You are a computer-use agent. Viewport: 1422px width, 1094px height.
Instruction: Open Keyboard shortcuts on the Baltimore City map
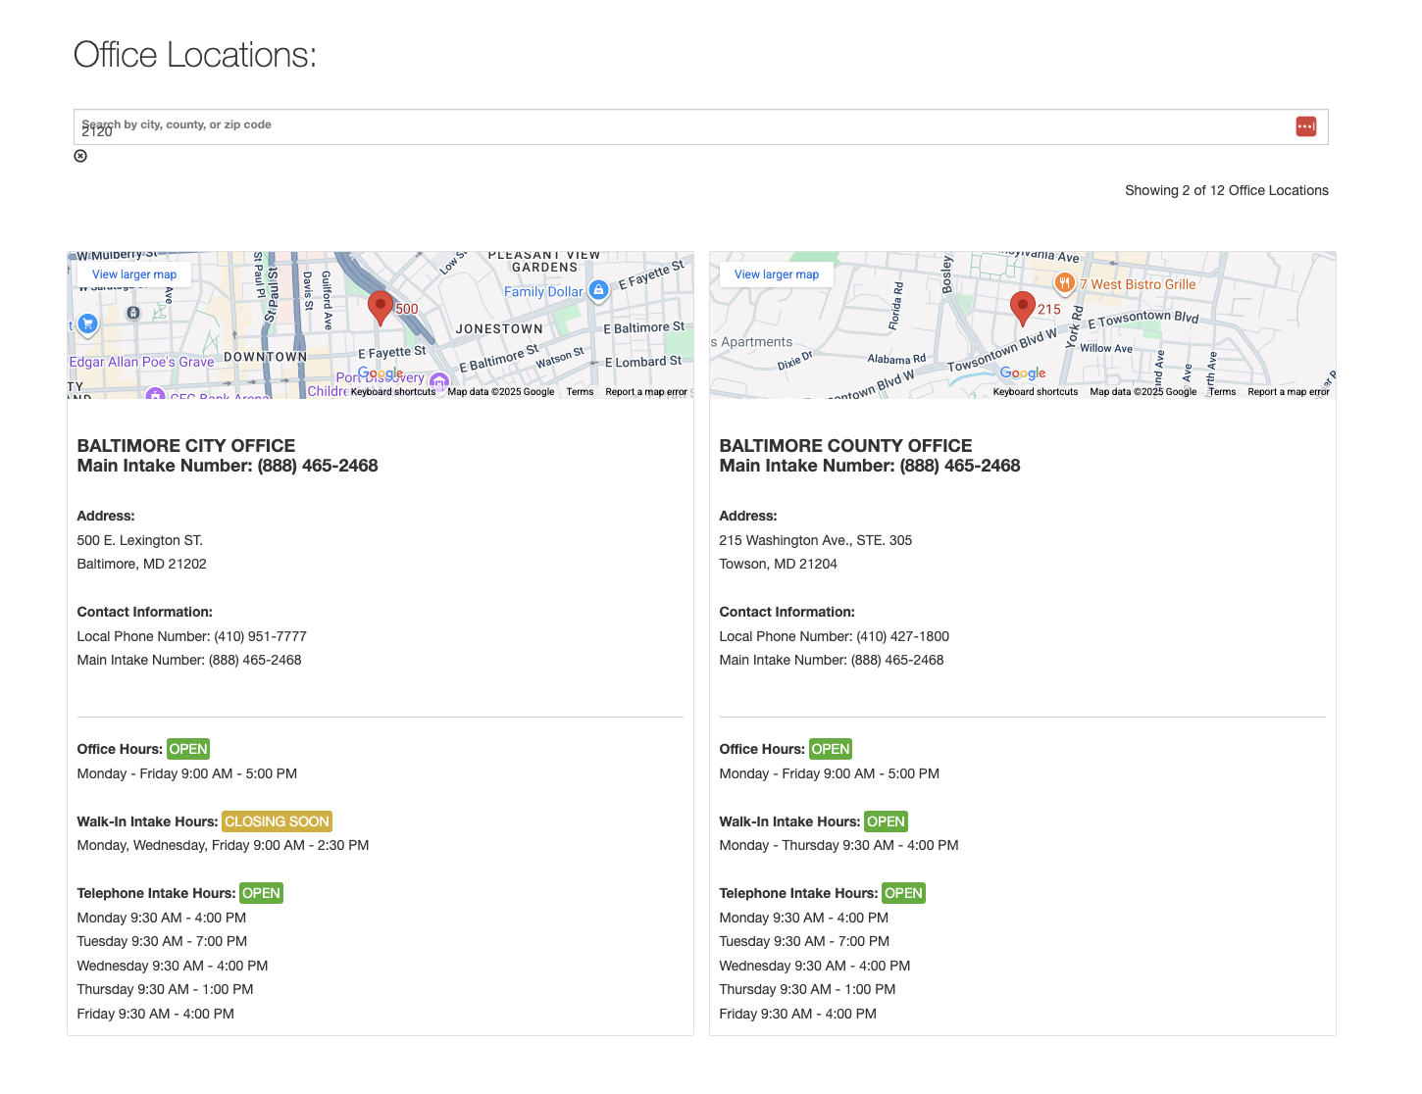pyautogui.click(x=392, y=392)
